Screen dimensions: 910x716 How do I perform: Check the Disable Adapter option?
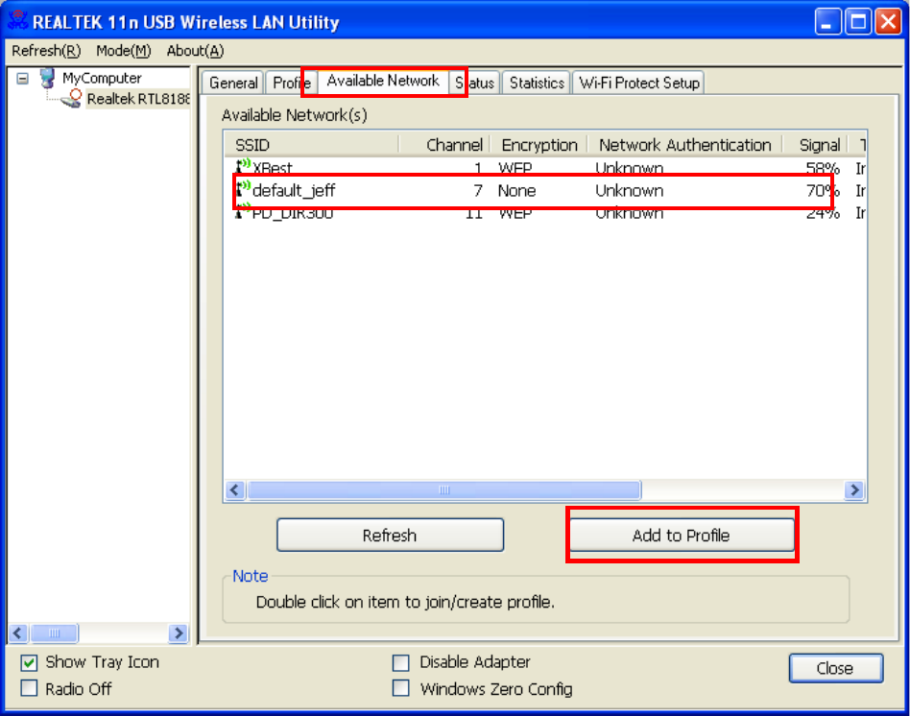[x=400, y=662]
